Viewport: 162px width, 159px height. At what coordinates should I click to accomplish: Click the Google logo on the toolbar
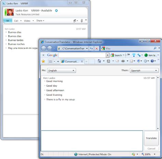[52, 55]
